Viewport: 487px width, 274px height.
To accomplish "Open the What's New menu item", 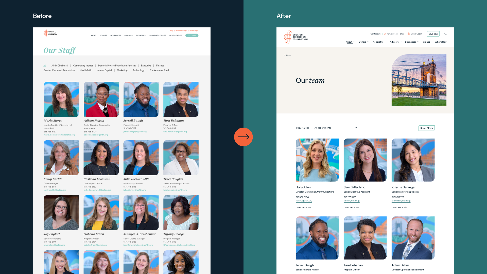I will [x=441, y=42].
